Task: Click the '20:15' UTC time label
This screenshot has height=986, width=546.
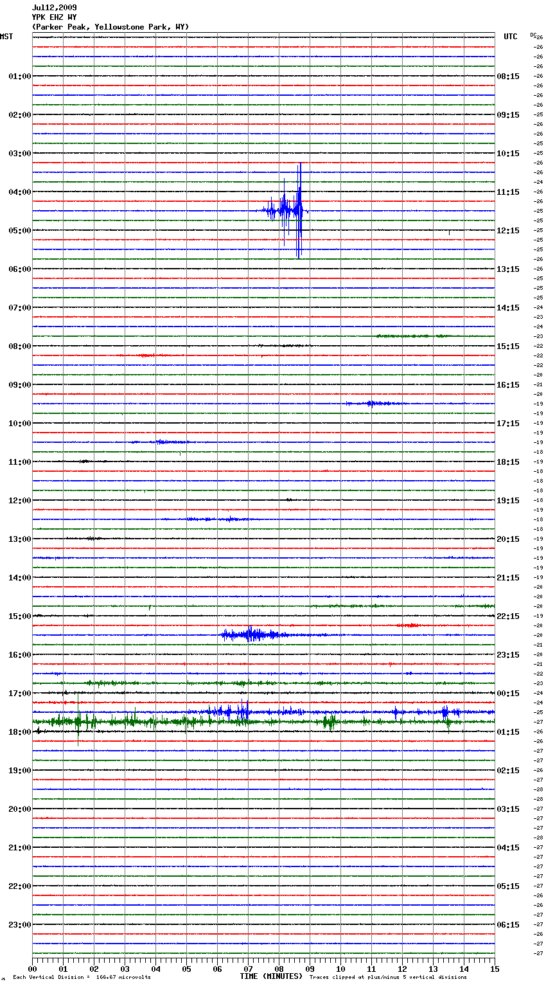Action: point(508,539)
